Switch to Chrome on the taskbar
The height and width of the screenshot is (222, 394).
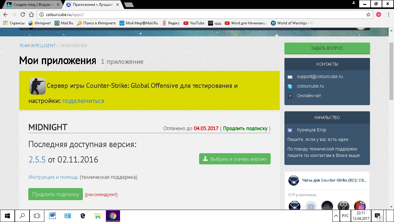(x=113, y=216)
